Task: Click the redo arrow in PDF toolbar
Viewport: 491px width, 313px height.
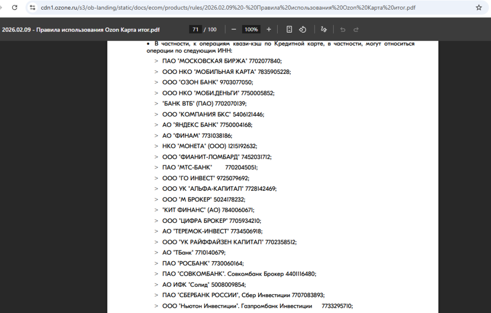Action: [356, 29]
